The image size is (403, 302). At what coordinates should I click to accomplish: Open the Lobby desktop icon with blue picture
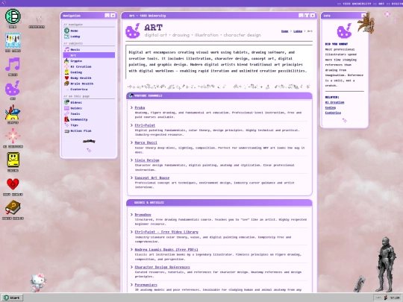tap(13, 40)
